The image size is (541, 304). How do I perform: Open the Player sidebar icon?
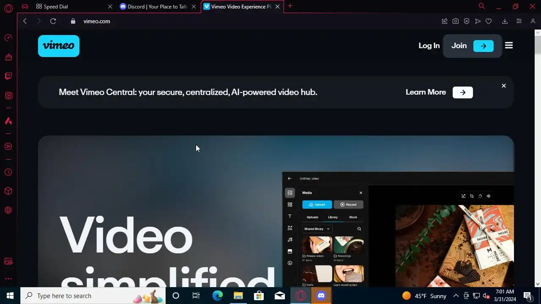pyautogui.click(x=8, y=147)
